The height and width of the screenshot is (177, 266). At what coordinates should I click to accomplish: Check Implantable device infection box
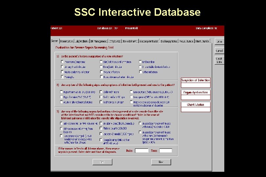[140, 67]
